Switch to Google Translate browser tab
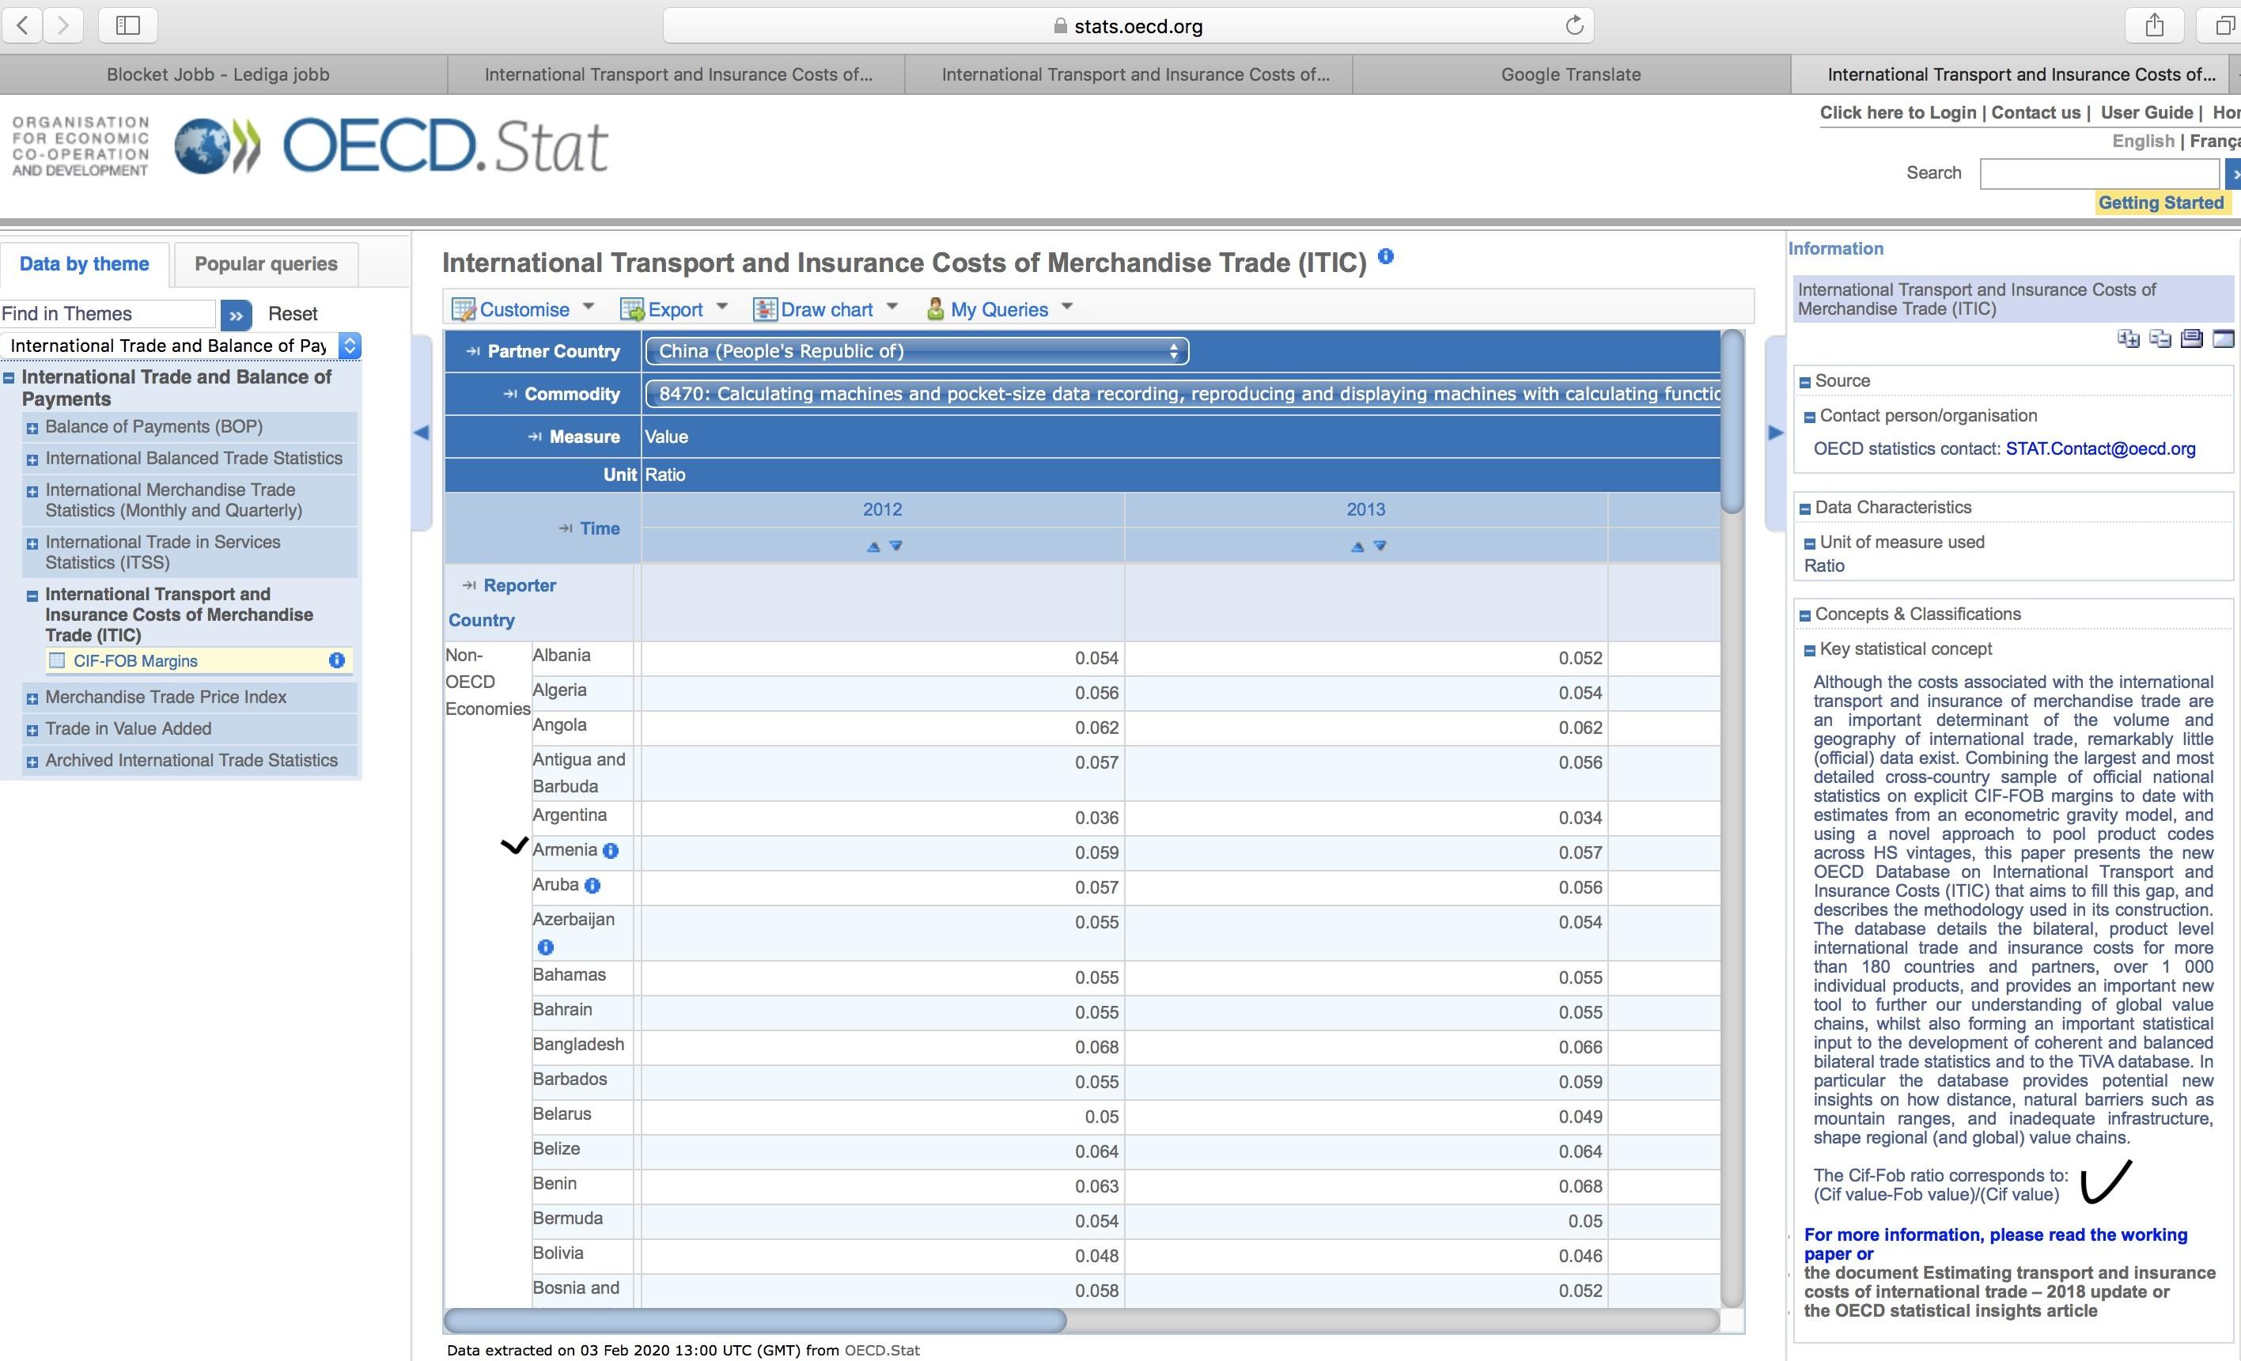 tap(1571, 74)
